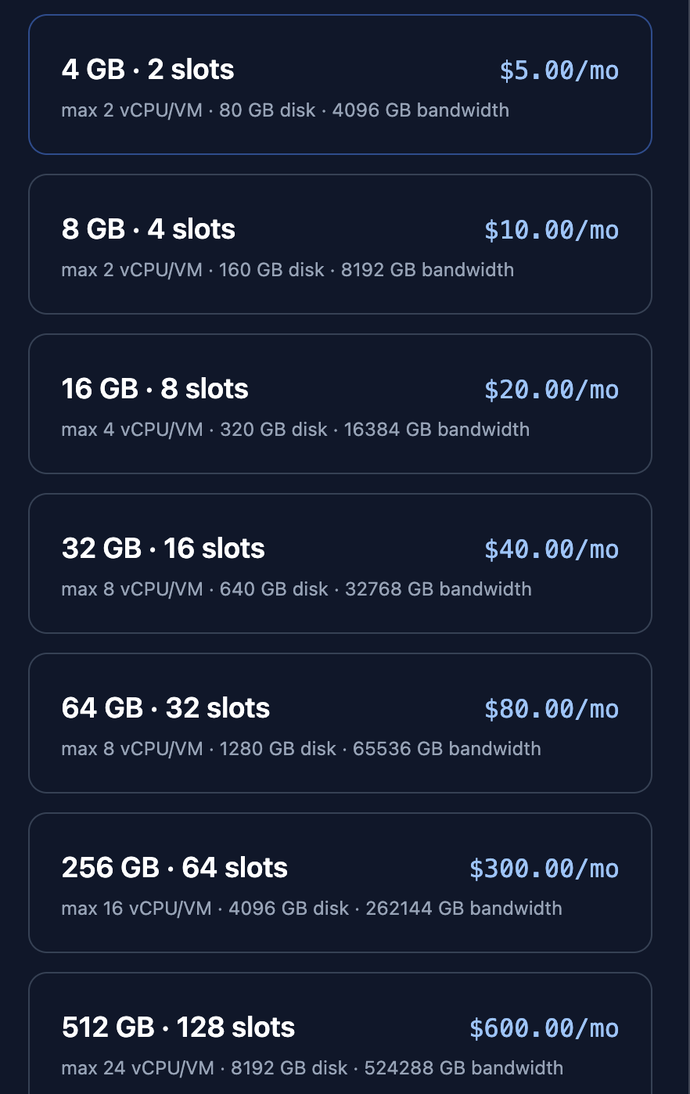This screenshot has height=1094, width=690.
Task: Click the $10.00/mo price
Action: pyautogui.click(x=552, y=230)
